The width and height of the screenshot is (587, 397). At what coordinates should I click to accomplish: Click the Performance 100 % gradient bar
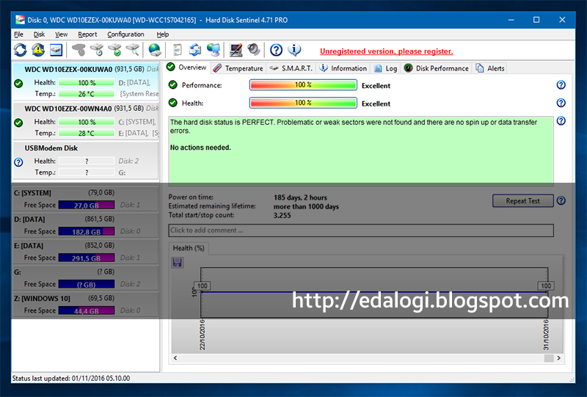(x=303, y=85)
